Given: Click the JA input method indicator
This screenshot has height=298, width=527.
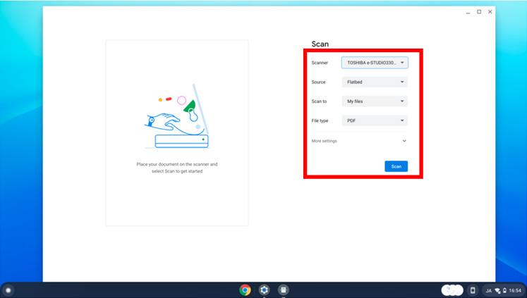Looking at the screenshot, I should 488,290.
